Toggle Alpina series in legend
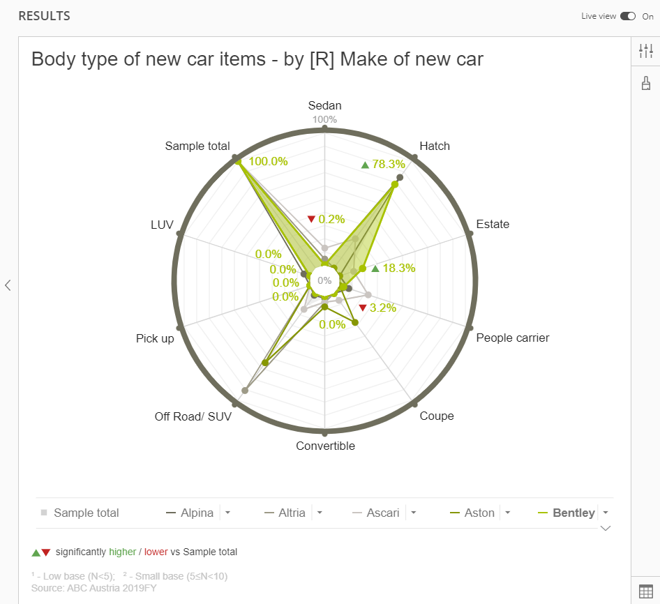 point(190,513)
